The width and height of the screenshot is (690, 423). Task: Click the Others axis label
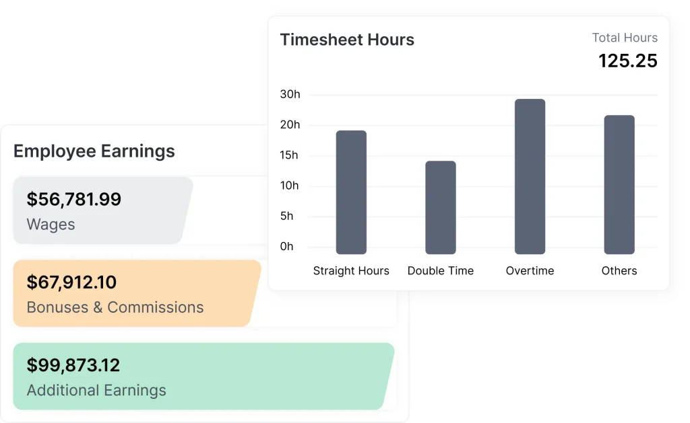[x=619, y=270]
